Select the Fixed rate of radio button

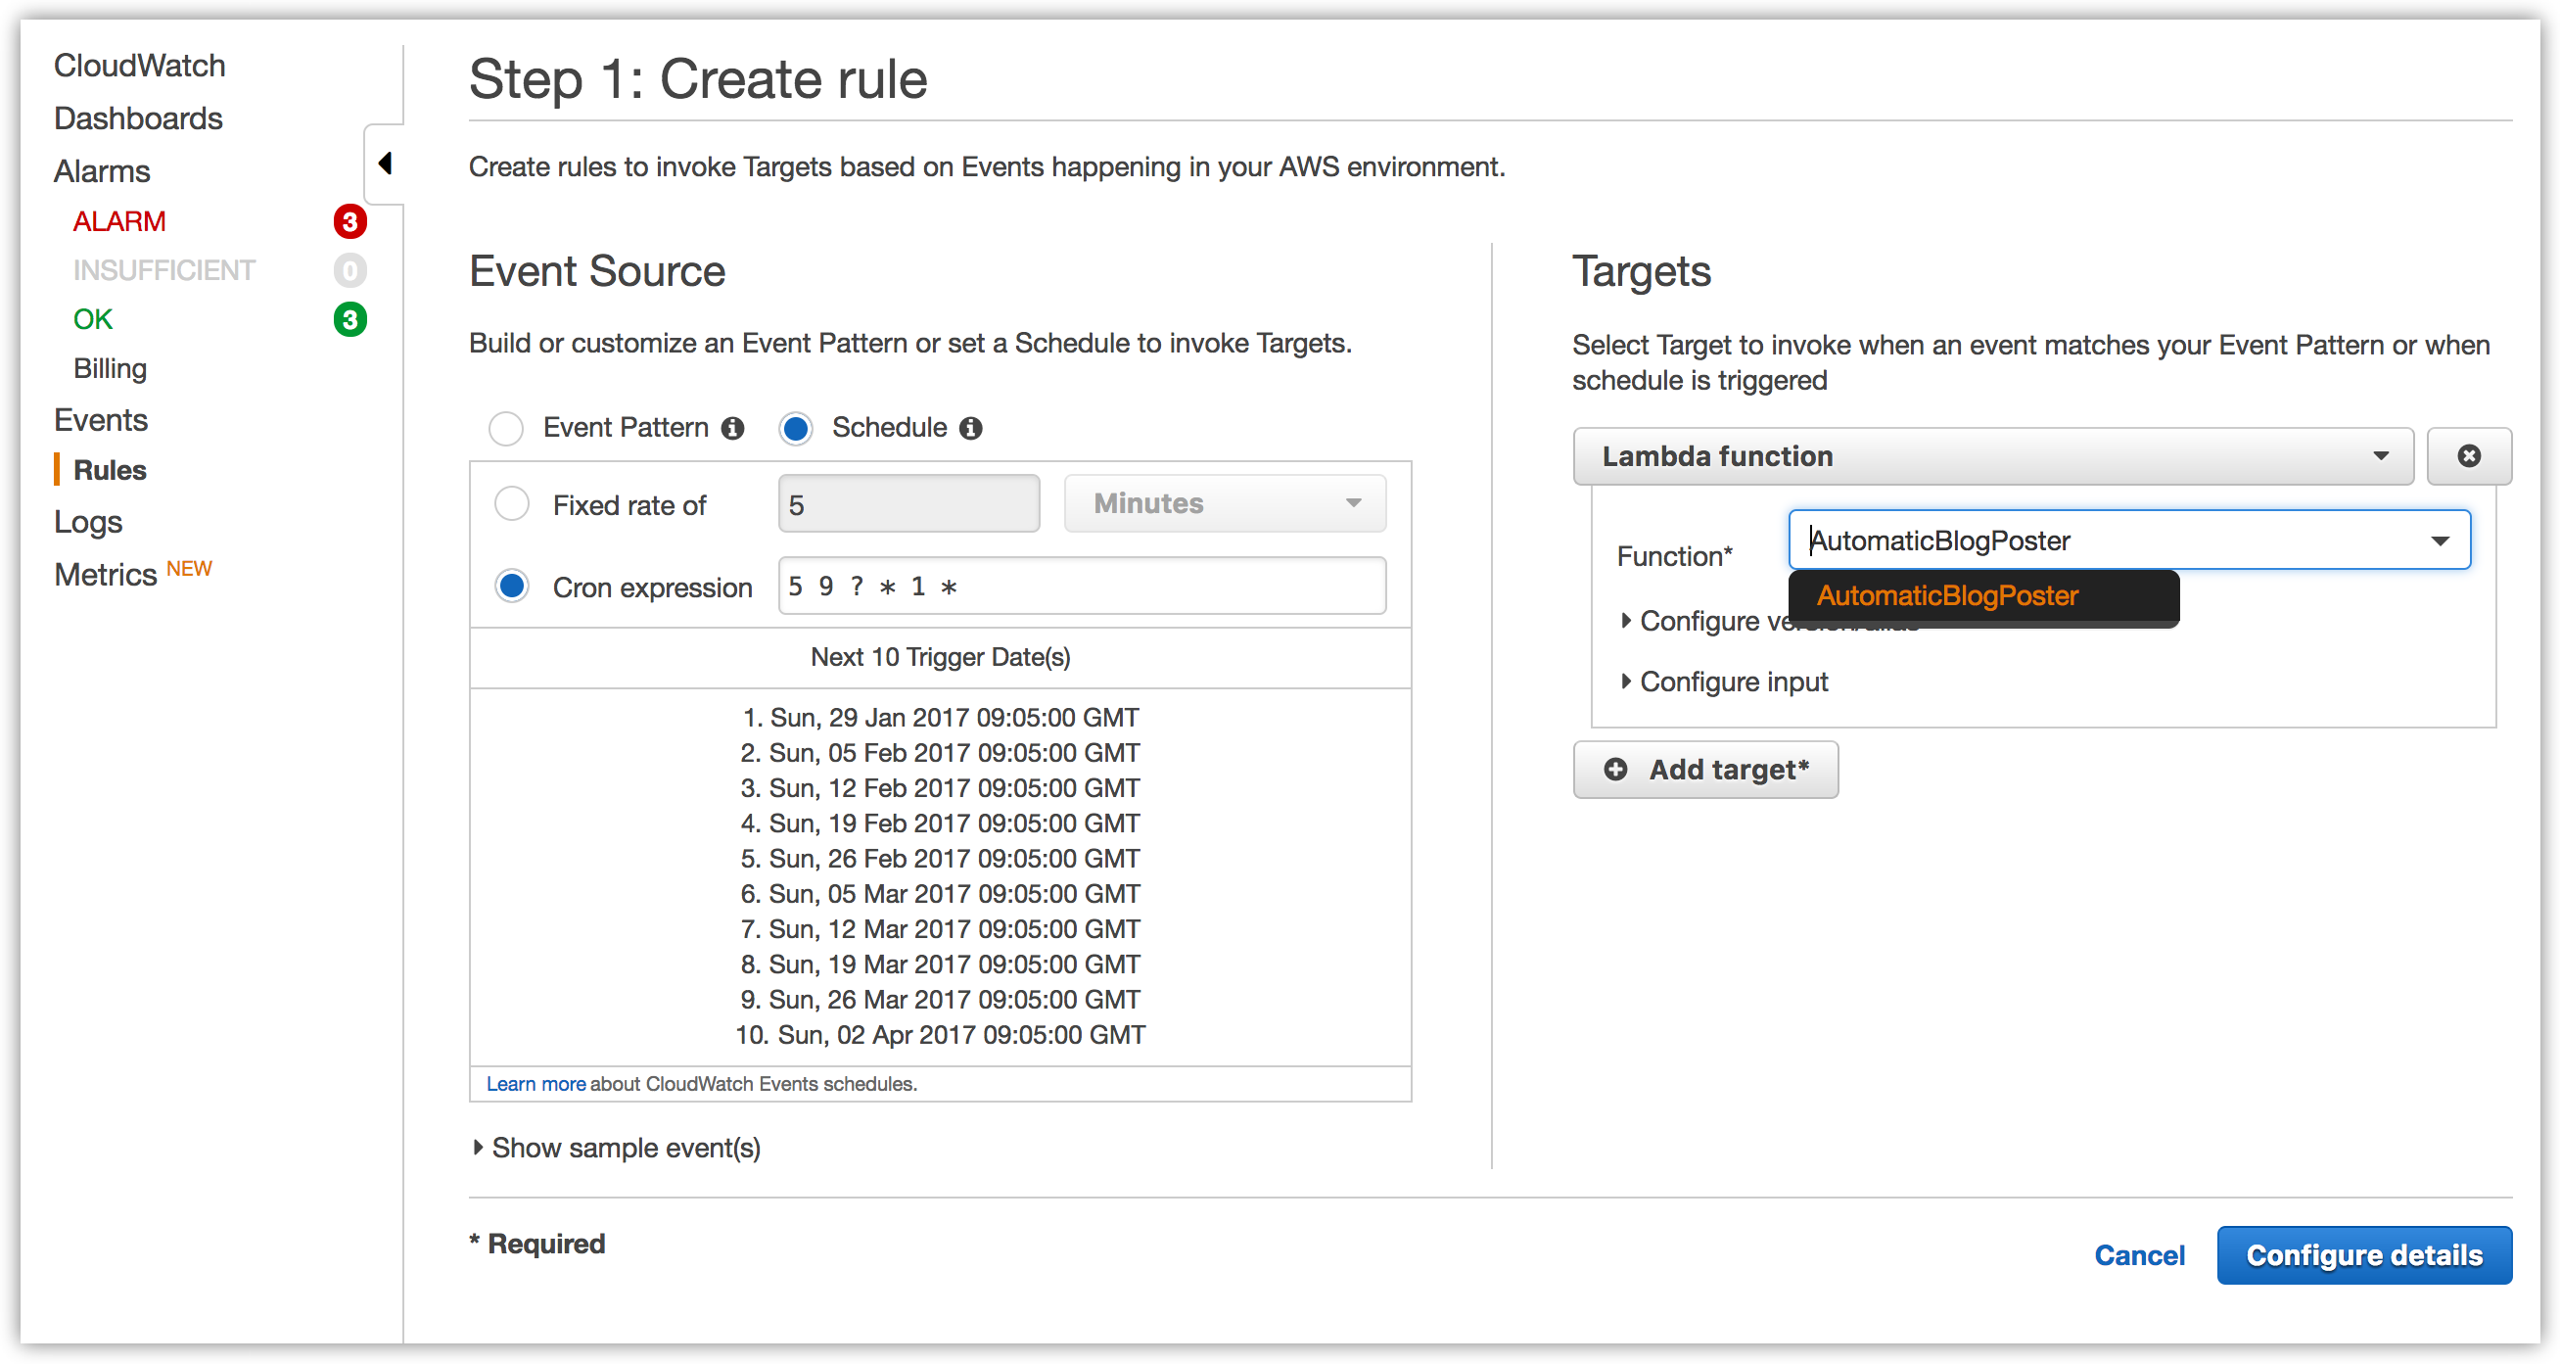512,504
